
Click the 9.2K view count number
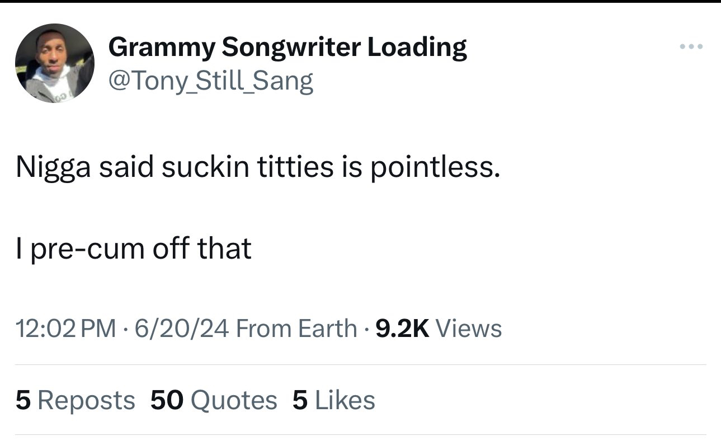pos(403,328)
